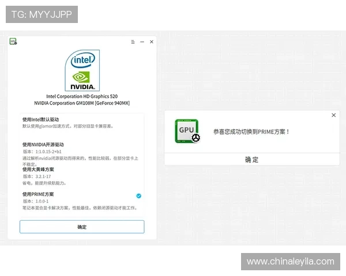Click the NVIDIA Corporation GM108M GeForce 940MX text
The width and height of the screenshot is (346, 276).
82,103
